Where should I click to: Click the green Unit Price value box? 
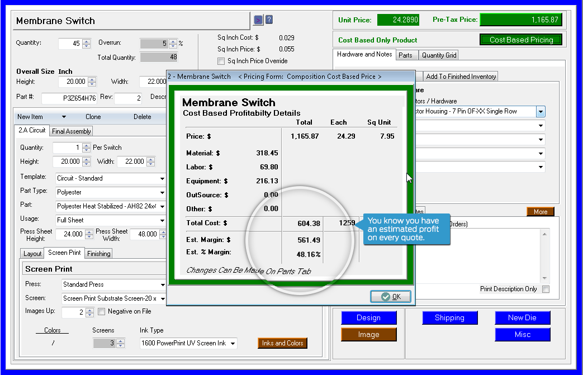pos(397,20)
